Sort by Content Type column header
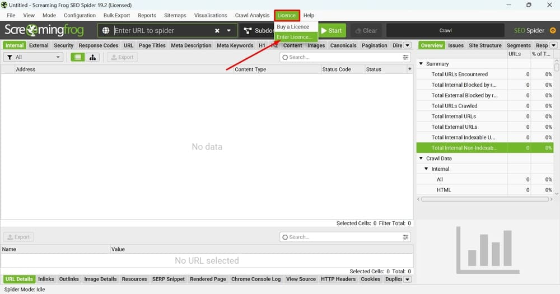Screen dimensions: 560x294 coord(277,69)
